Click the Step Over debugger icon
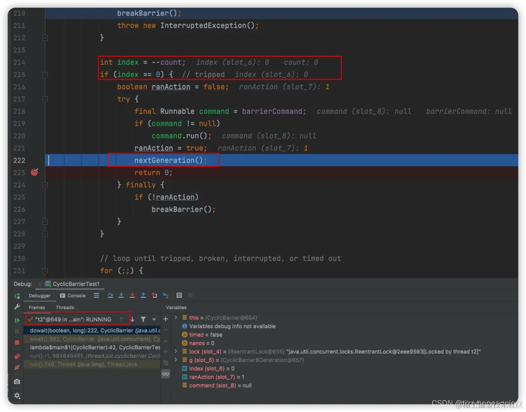 pyautogui.click(x=110, y=295)
